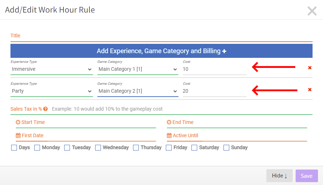The image size is (323, 185).
Task: Open the Immersive Experience Type dropdown
Action: 52,69
